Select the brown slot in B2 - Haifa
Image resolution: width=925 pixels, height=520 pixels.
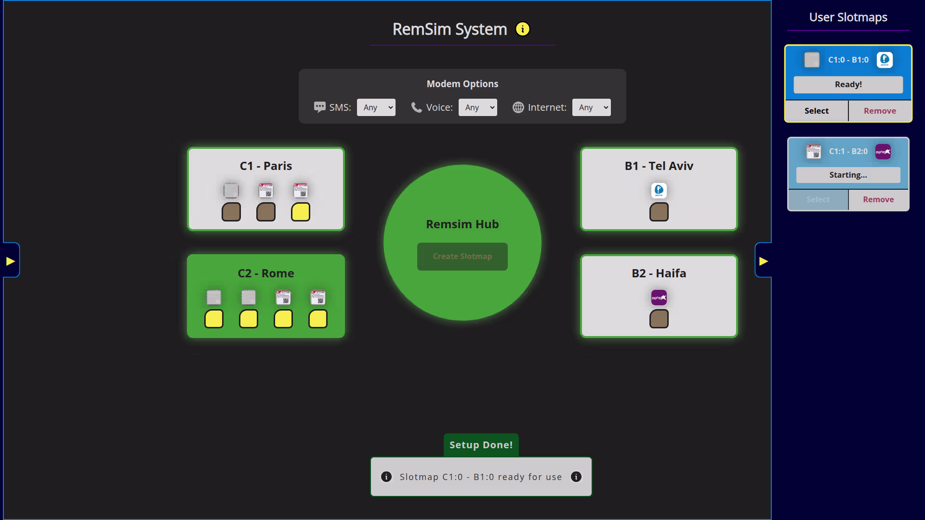click(x=659, y=319)
